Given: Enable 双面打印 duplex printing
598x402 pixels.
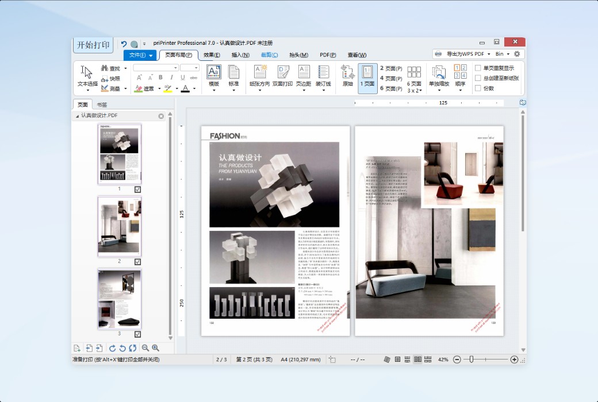Looking at the screenshot, I should (x=282, y=76).
